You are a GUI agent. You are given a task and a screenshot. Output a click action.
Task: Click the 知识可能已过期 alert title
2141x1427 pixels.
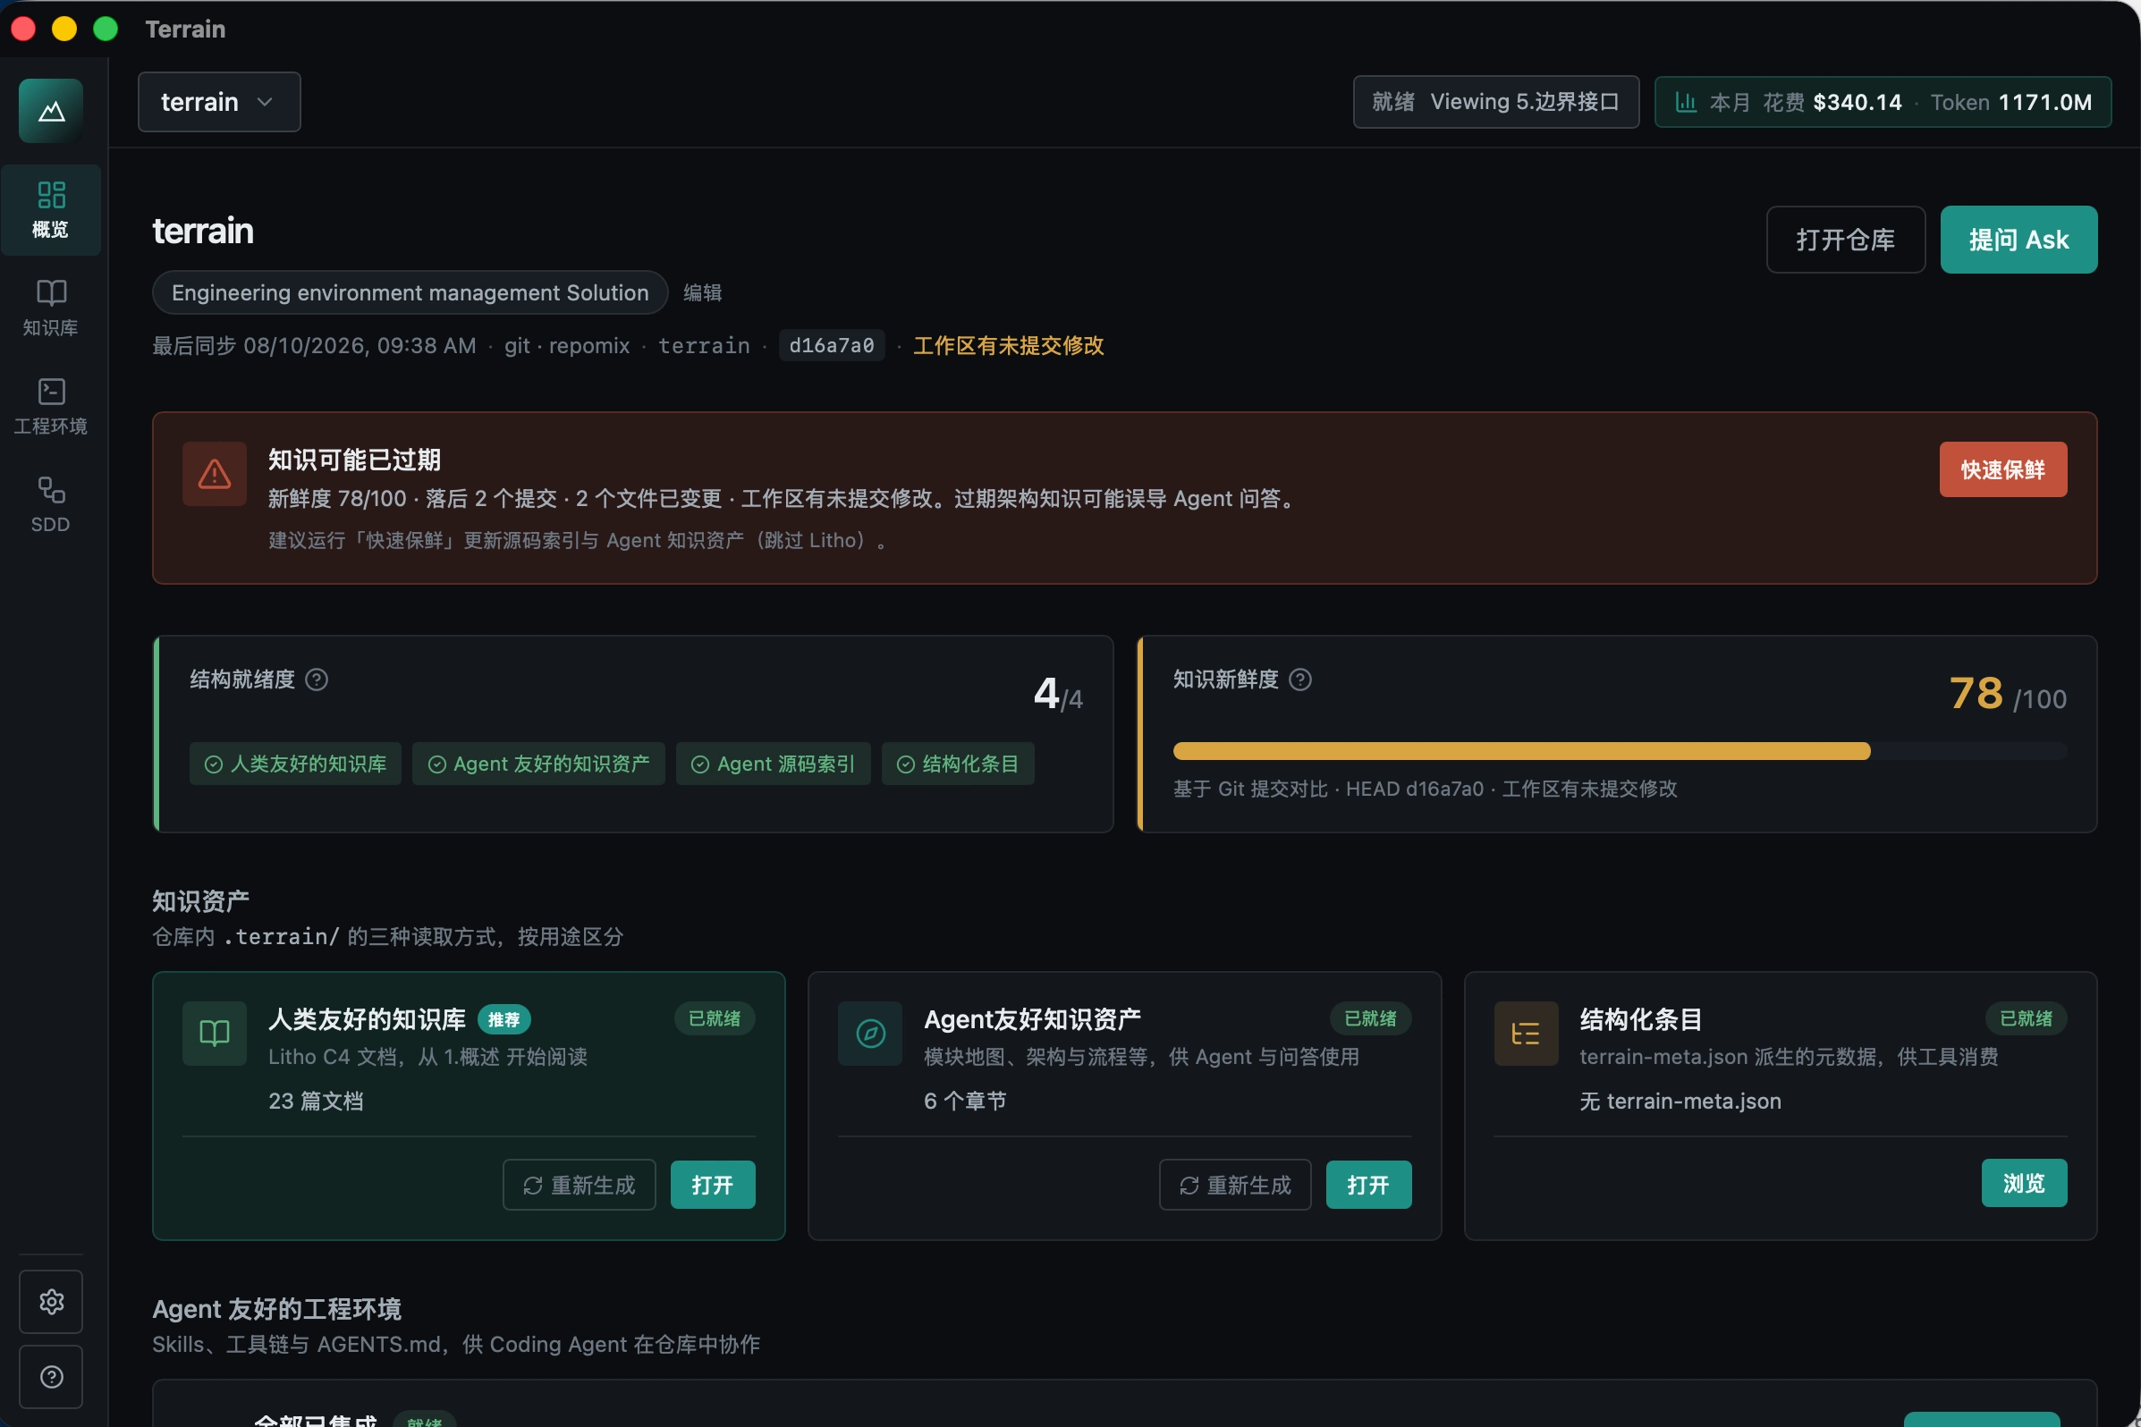coord(354,460)
